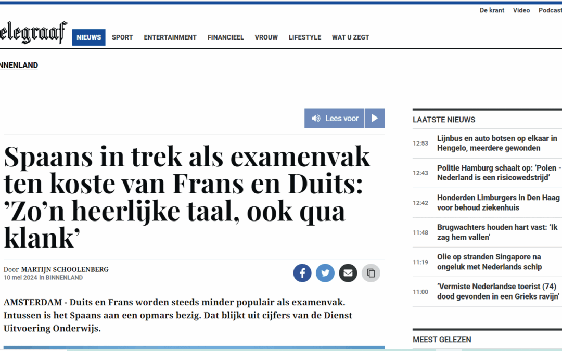Select the VROUW section
562x351 pixels.
pyautogui.click(x=266, y=37)
